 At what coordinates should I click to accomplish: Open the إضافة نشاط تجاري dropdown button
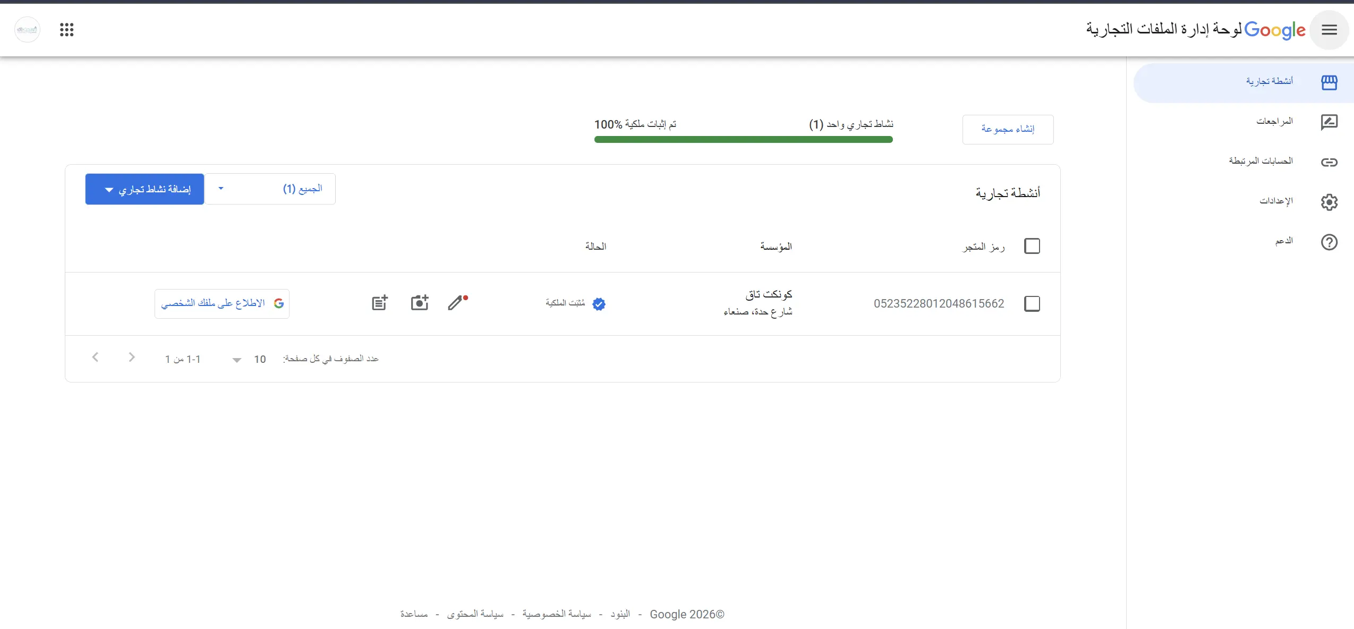click(x=144, y=189)
